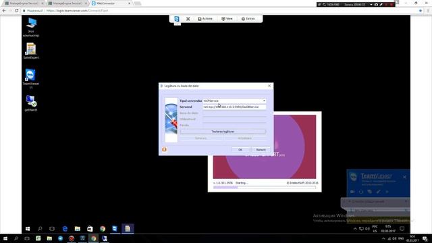Click remote volume tray icon

367,229
